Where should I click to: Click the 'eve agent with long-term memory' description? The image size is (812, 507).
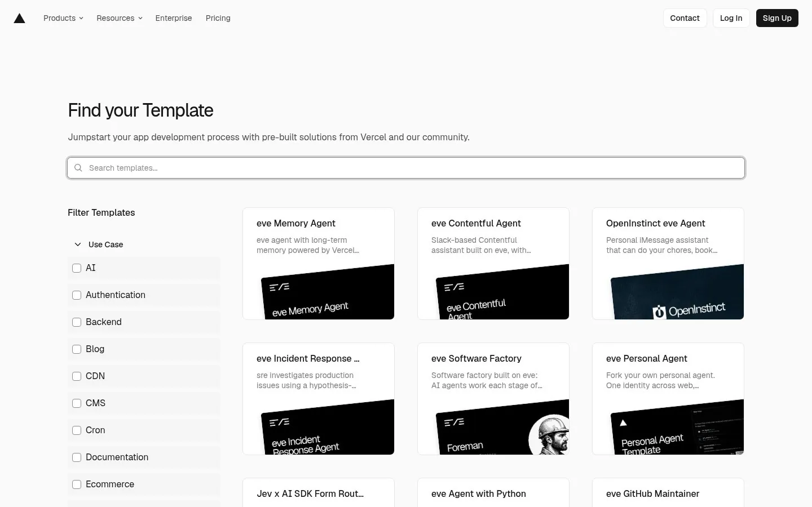pos(308,245)
